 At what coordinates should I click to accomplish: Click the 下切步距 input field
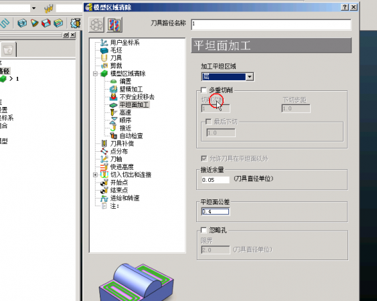(296, 108)
